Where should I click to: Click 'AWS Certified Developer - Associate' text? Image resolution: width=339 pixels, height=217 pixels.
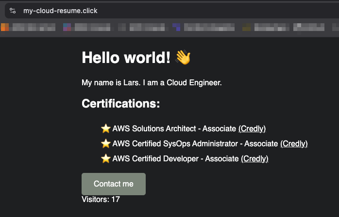click(x=175, y=159)
